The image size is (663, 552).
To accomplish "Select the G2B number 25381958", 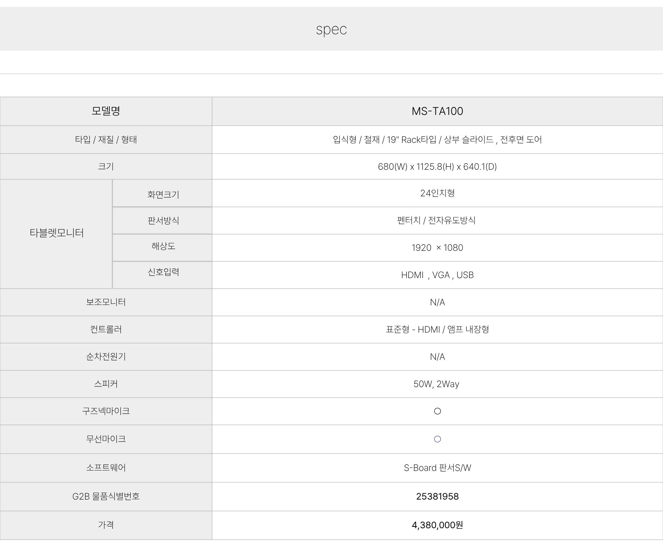I will [x=437, y=496].
